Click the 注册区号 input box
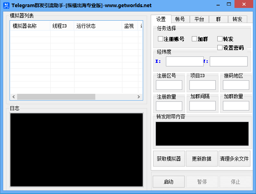The height and width of the screenshot is (194, 256). pos(169,85)
